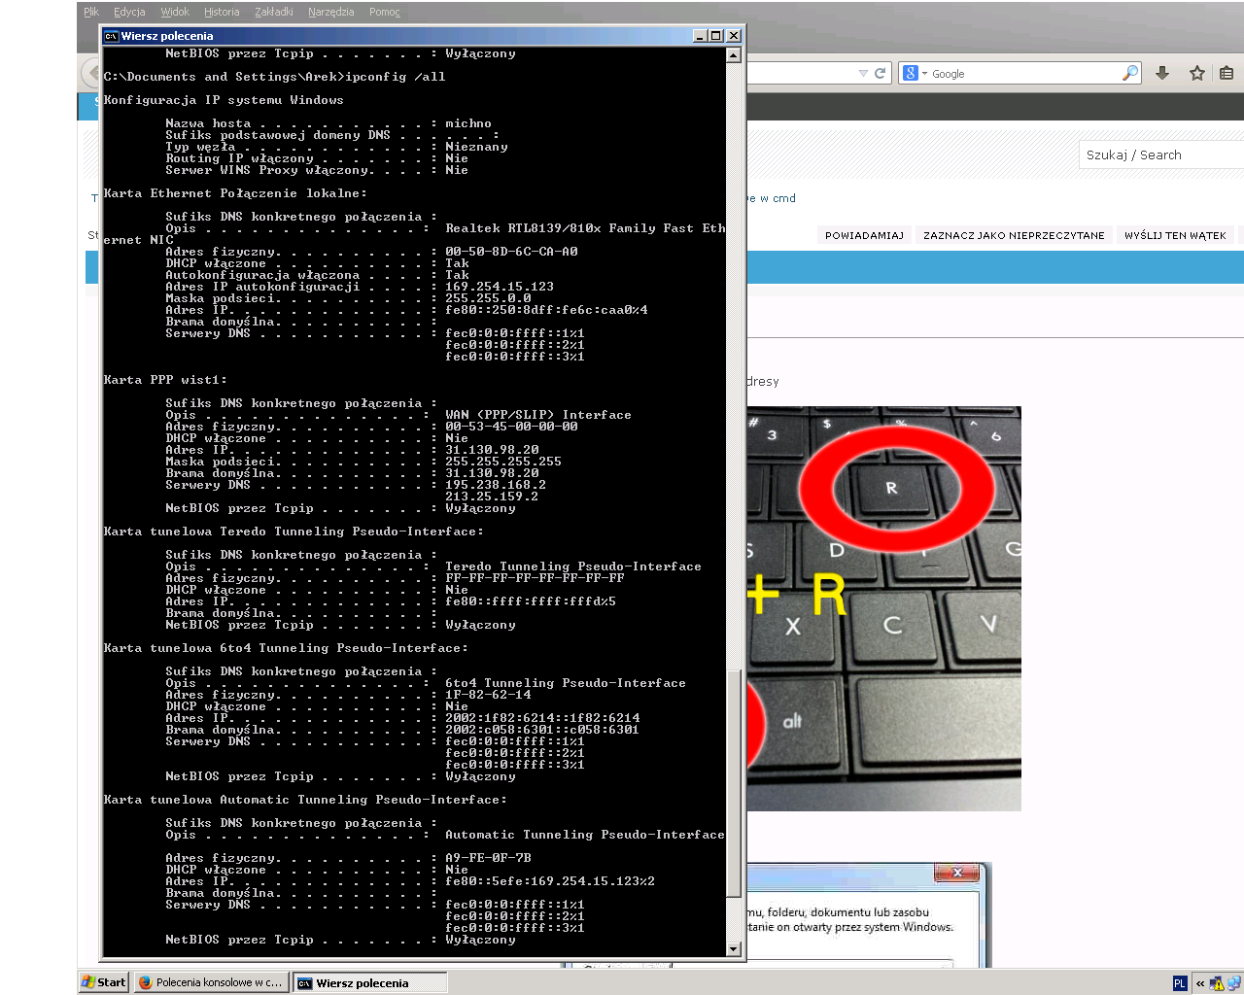Switch to Firefox taskbar button

click(211, 982)
